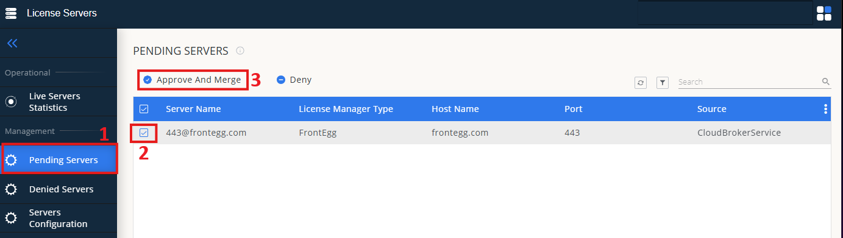Viewport: 843px width, 238px height.
Task: Open the apps grid icon in header
Action: pyautogui.click(x=823, y=13)
